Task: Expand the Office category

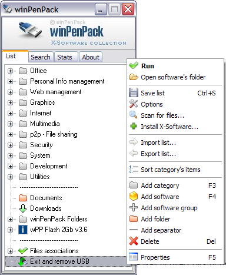Action: click(x=10, y=71)
